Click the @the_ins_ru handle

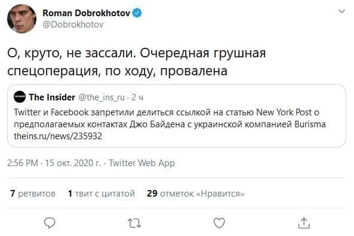(x=101, y=97)
